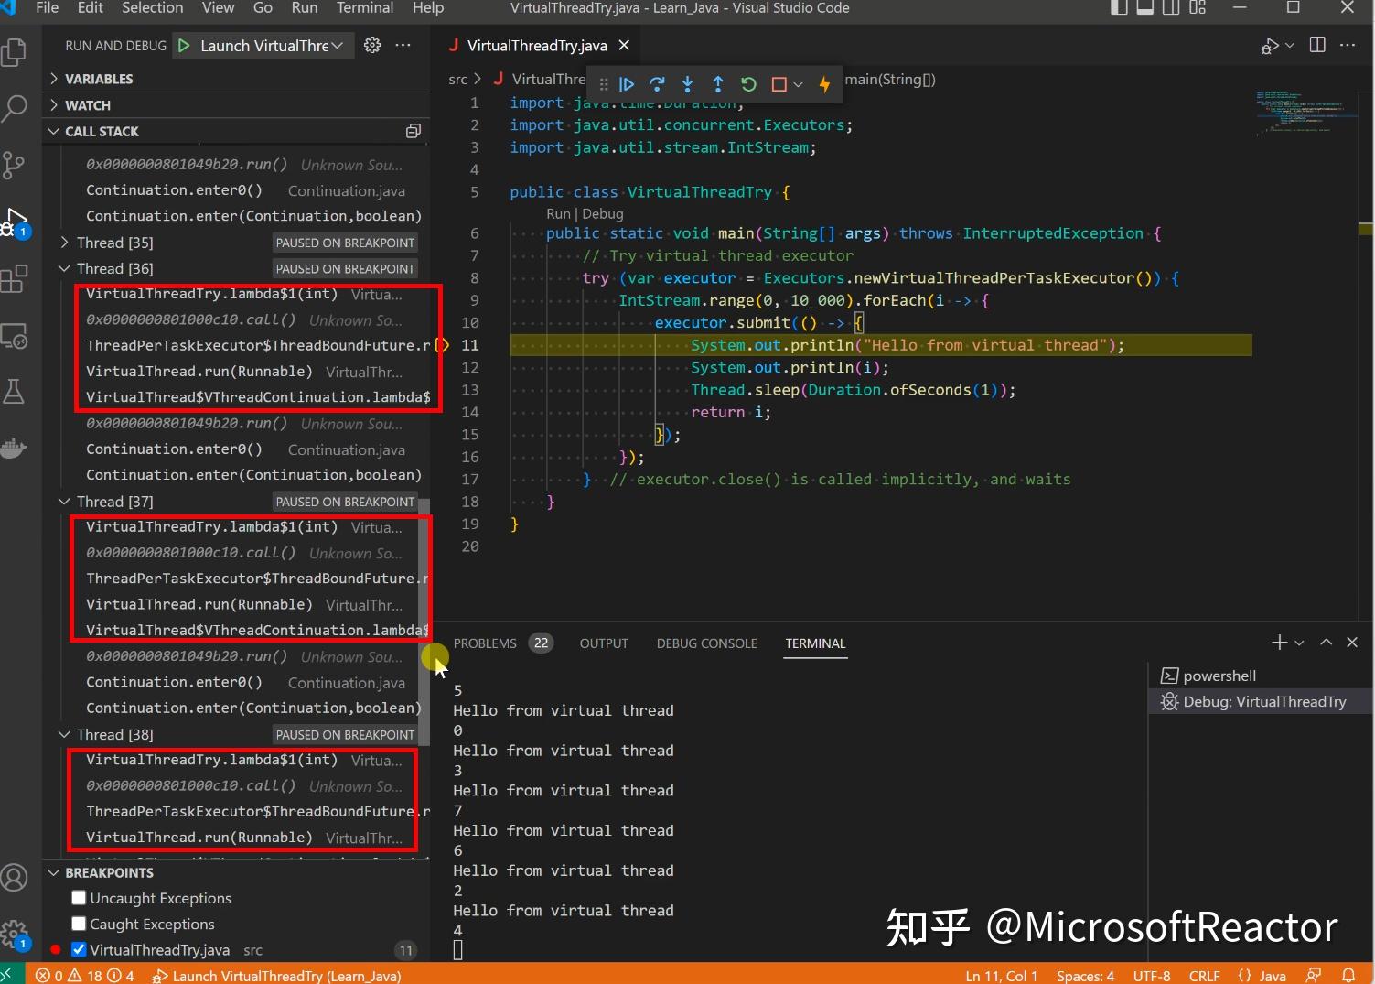This screenshot has width=1375, height=984.
Task: Disable the VirtualThreadTry.java breakpoint checkbox
Action: pyautogui.click(x=79, y=949)
